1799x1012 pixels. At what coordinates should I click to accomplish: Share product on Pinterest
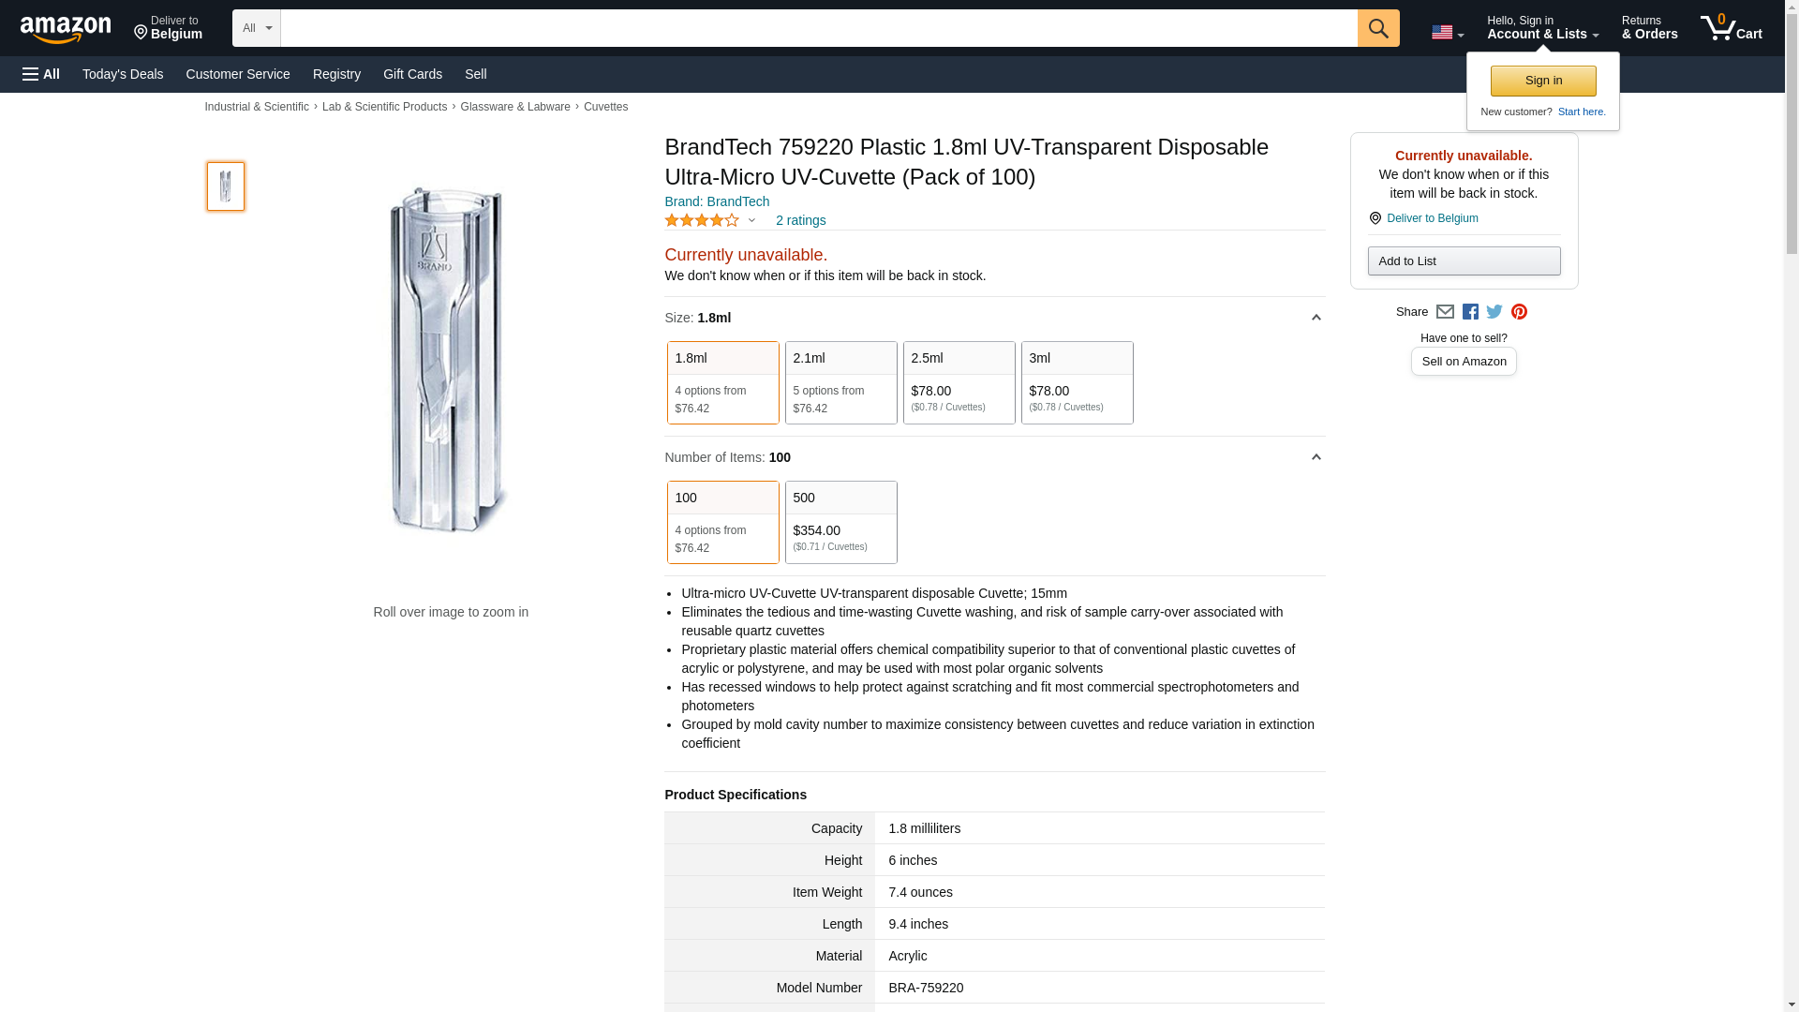[1519, 312]
